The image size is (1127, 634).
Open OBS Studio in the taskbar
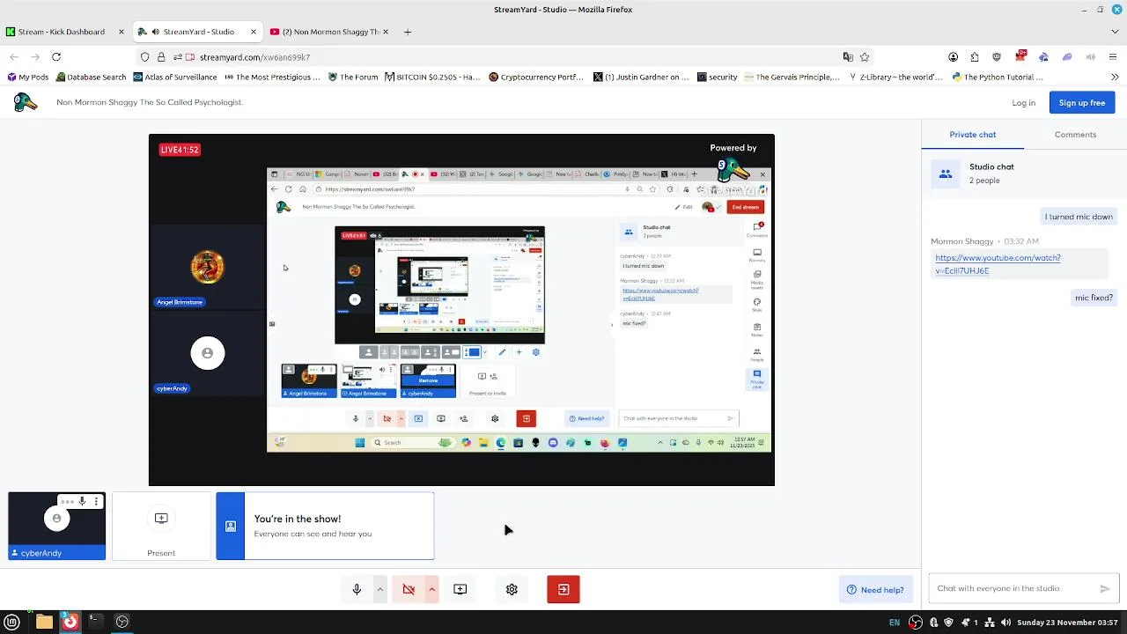click(122, 622)
